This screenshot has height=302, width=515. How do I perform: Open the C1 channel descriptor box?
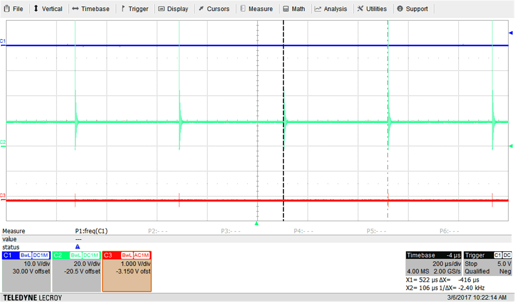[26, 271]
